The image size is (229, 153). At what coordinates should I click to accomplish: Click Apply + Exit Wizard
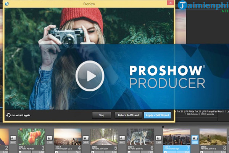pyautogui.click(x=157, y=116)
